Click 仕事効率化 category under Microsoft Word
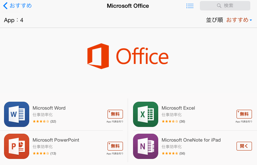The width and height of the screenshot is (257, 165). coord(43,115)
